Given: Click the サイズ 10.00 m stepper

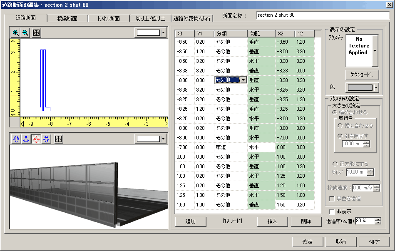Looking at the screenshot, I should coord(370,172).
